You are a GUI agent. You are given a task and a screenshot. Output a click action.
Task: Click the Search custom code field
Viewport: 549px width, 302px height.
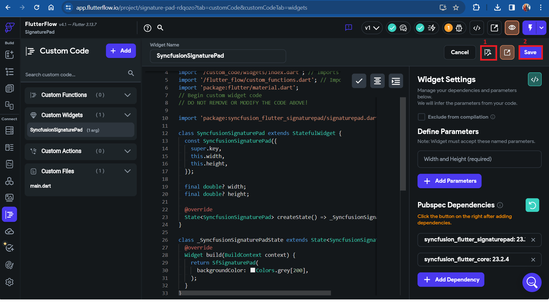tap(76, 75)
